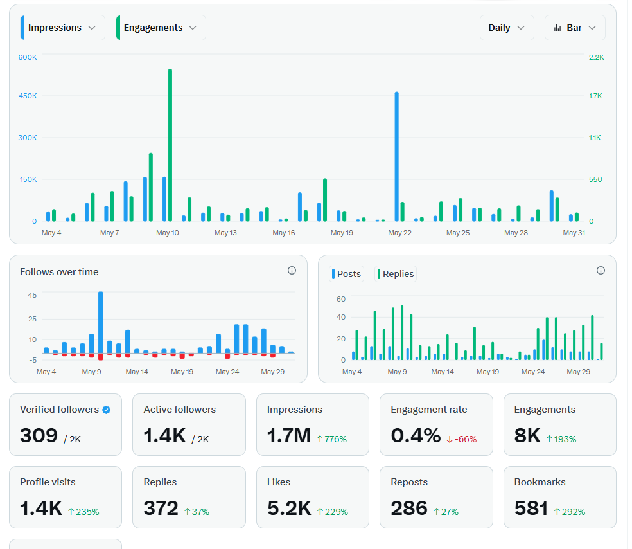The width and height of the screenshot is (632, 549).
Task: Select the Profile visits card
Action: coord(66,498)
